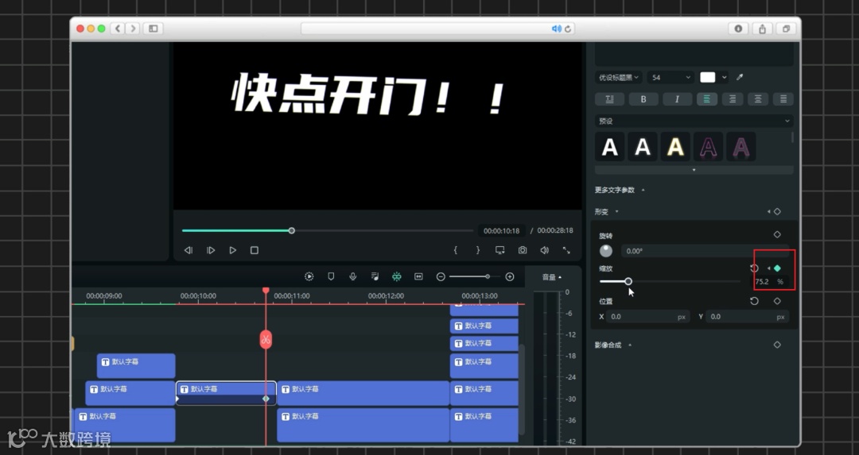Viewport: 859px width, 455px height.
Task: Click the fit-to-timeline zoom icon
Action: pyautogui.click(x=418, y=276)
